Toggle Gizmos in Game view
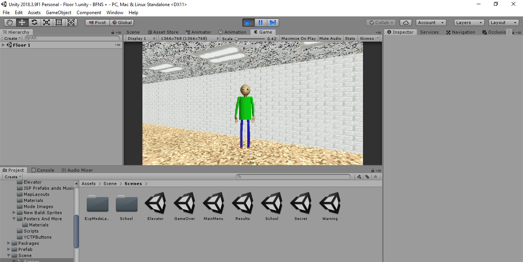 pos(367,39)
